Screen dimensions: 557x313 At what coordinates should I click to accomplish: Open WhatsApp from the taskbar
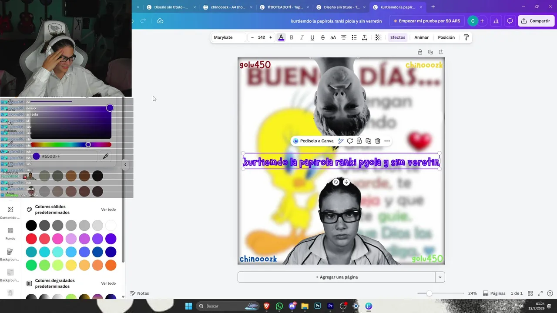[279, 306]
